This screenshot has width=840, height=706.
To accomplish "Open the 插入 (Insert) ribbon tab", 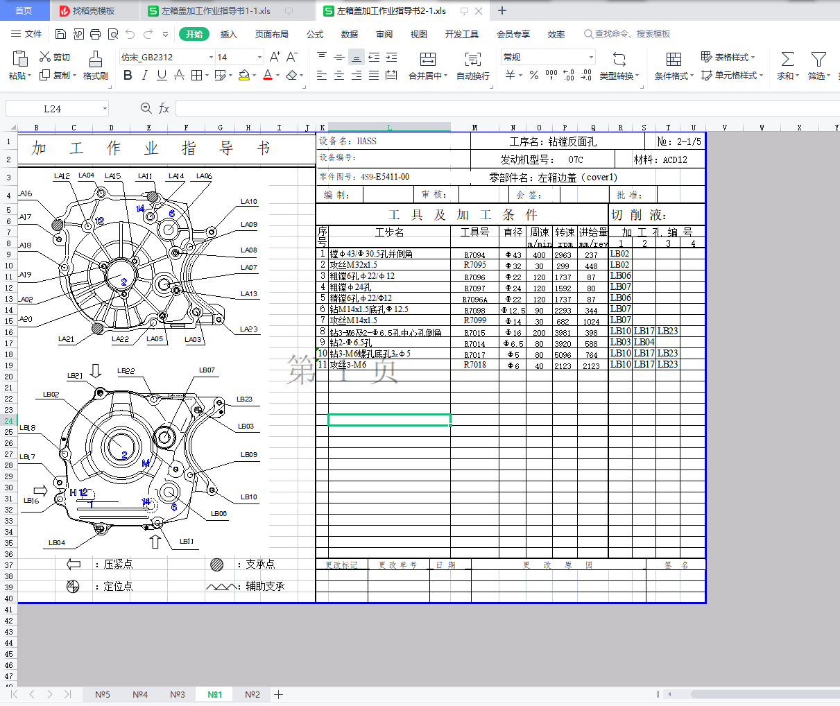I will (228, 34).
